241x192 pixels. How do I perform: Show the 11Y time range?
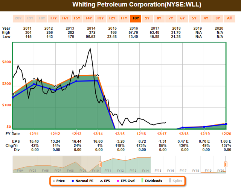tap(124, 18)
